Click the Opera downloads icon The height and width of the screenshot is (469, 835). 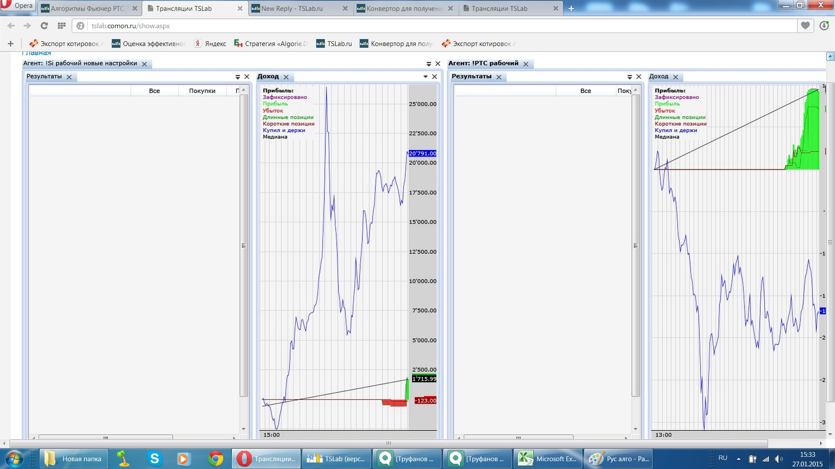coord(824,26)
